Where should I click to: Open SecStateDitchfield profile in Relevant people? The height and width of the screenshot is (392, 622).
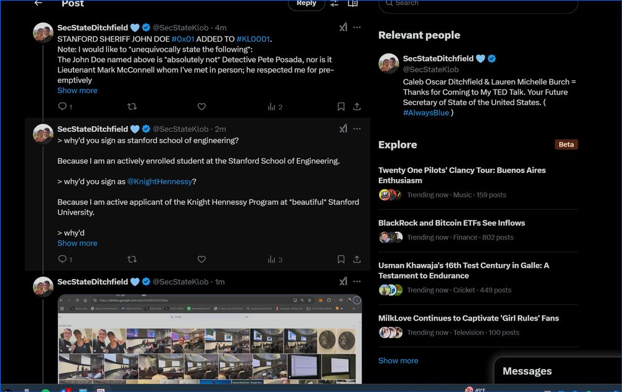pos(439,58)
